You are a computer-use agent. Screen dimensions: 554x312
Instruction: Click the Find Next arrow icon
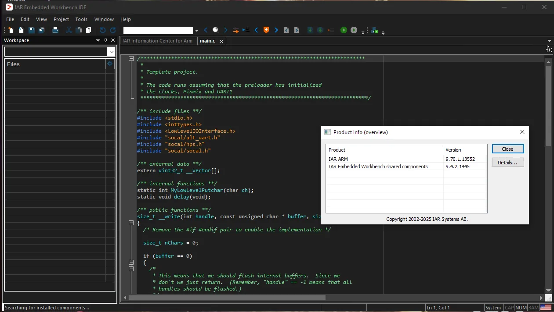226,30
